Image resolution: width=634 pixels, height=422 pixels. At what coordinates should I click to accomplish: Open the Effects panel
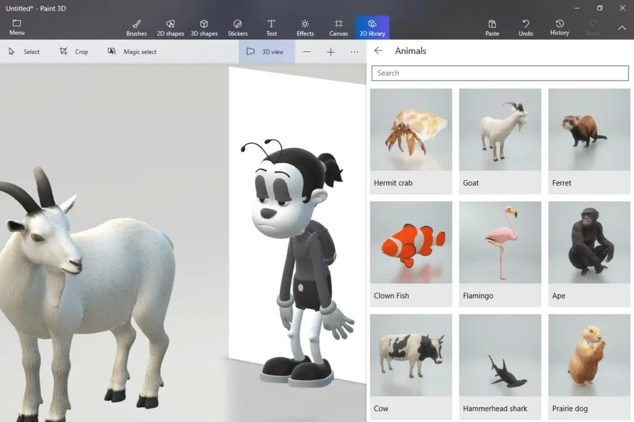click(x=305, y=28)
